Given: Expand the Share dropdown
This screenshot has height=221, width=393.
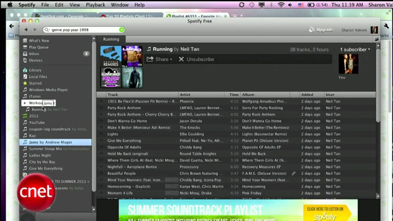Looking at the screenshot, I should [x=160, y=59].
